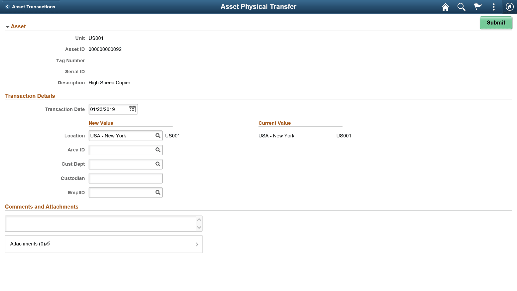
Task: Click the Location New Value field
Action: pyautogui.click(x=121, y=136)
